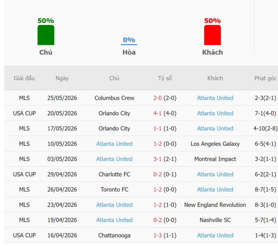
Task: Click the Phạt góc column header
Action: point(266,78)
